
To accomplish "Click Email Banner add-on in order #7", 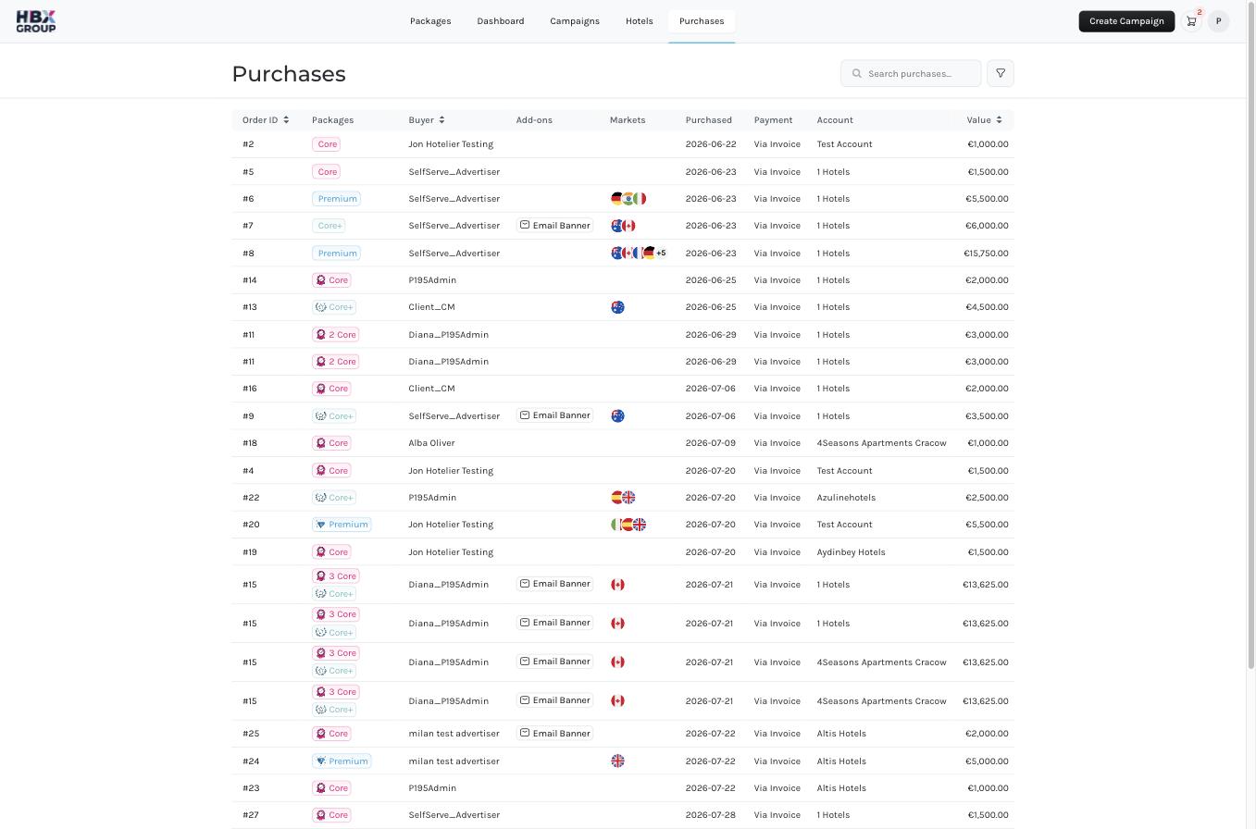I will [554, 226].
